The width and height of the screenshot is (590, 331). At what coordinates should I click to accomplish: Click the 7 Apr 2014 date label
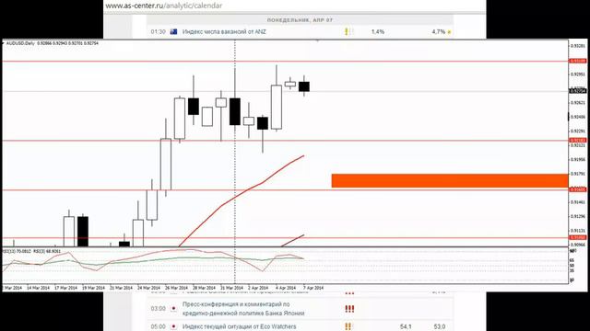(313, 288)
